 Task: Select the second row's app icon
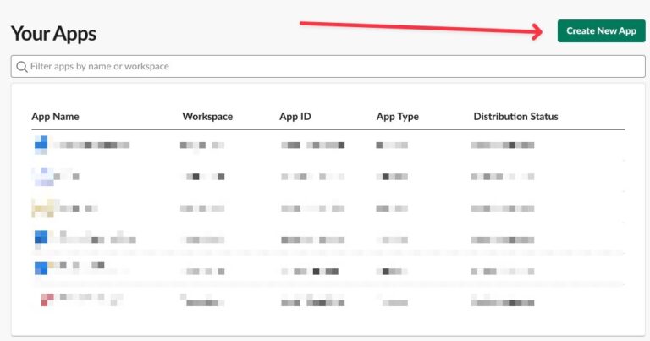click(42, 176)
